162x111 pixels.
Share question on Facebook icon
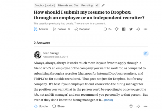pyautogui.click(x=124, y=29)
